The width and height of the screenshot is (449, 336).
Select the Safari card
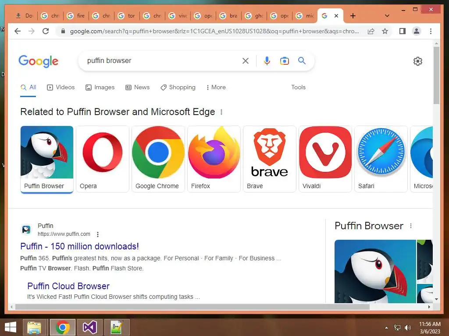pyautogui.click(x=381, y=159)
